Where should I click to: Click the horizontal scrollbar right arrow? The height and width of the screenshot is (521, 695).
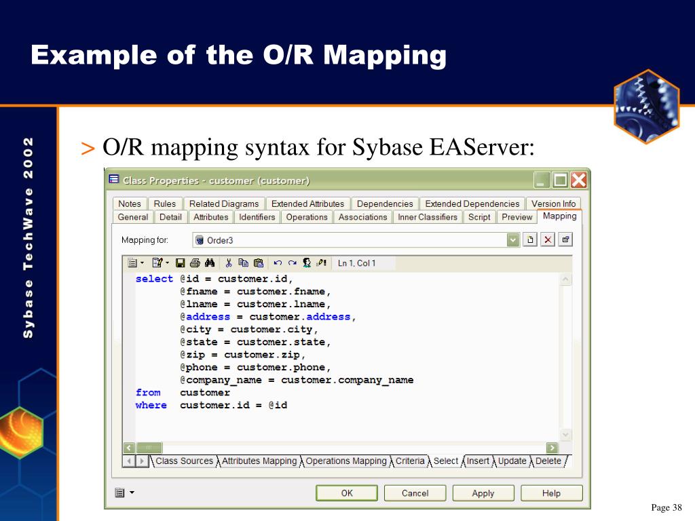[x=552, y=448]
